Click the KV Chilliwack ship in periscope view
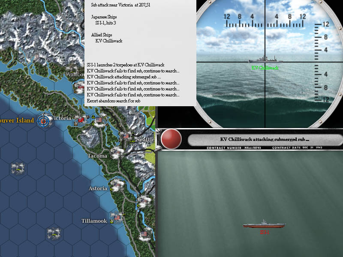The width and height of the screenshot is (343, 257). (x=265, y=59)
